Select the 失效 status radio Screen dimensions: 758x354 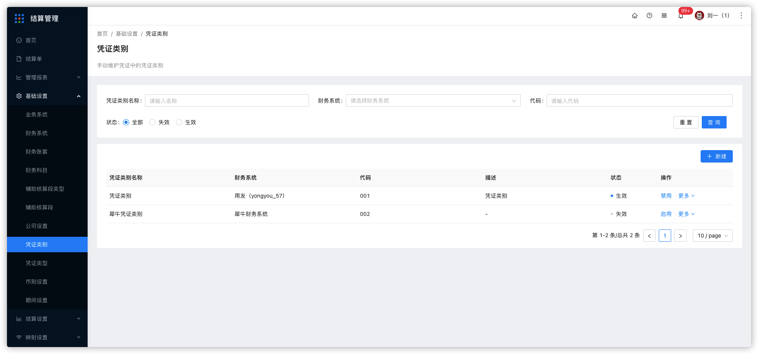click(x=152, y=122)
